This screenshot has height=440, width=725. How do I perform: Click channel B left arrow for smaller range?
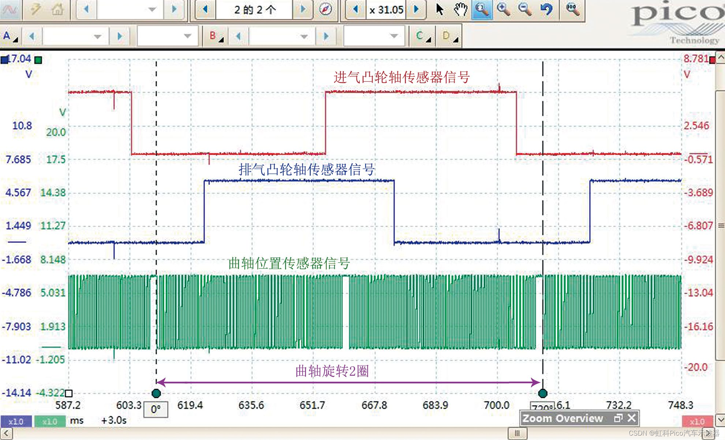coord(239,36)
